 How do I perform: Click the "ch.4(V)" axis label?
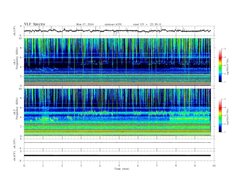15,156
